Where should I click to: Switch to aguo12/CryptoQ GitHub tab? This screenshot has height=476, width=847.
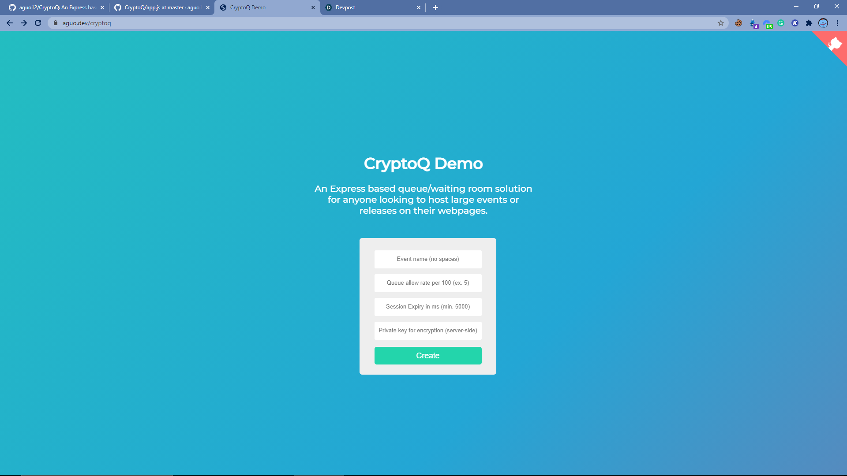[x=54, y=7]
